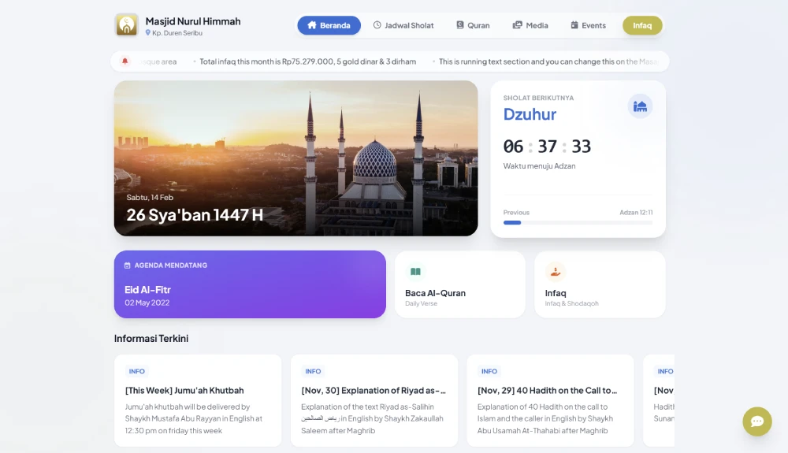Click the Masjid Nurul Himmah title text
The image size is (788, 453).
click(193, 21)
